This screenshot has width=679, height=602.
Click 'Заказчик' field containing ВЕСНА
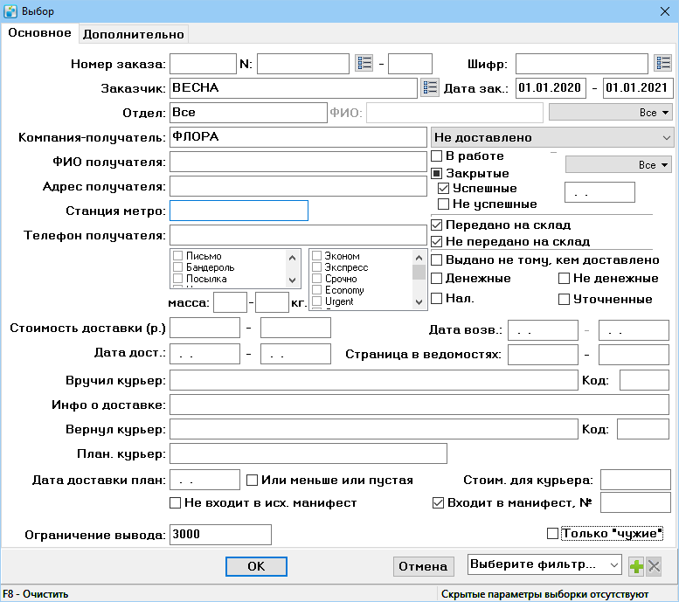(x=294, y=88)
